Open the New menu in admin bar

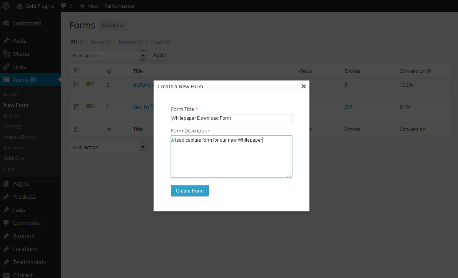(89, 6)
